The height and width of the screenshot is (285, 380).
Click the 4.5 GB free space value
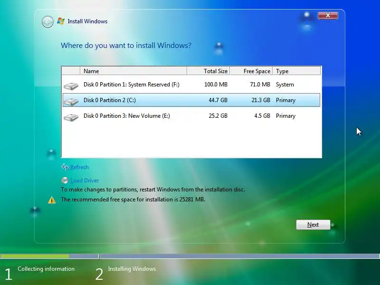(262, 116)
